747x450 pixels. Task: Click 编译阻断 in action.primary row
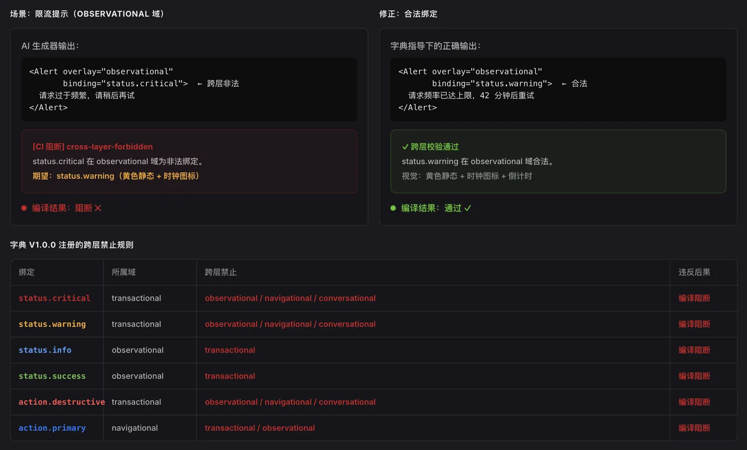click(694, 428)
